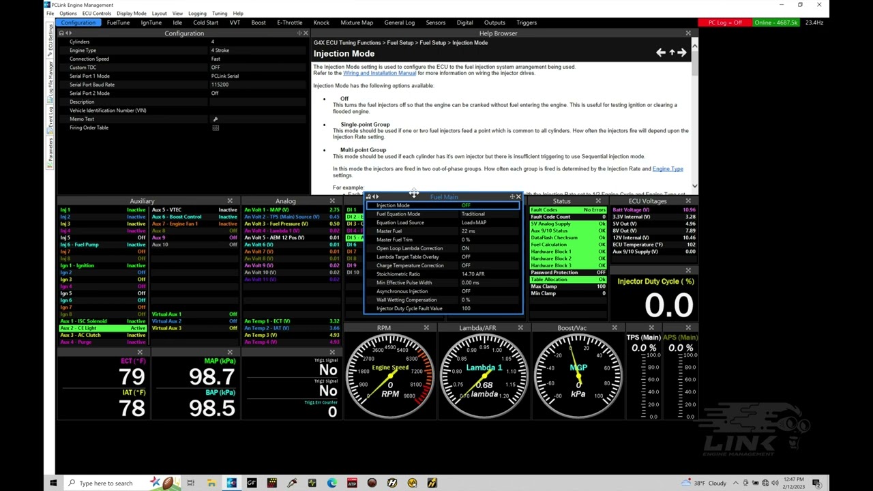Toggle the PC Log Off indicator
Viewport: 873px width, 491px height.
point(725,23)
